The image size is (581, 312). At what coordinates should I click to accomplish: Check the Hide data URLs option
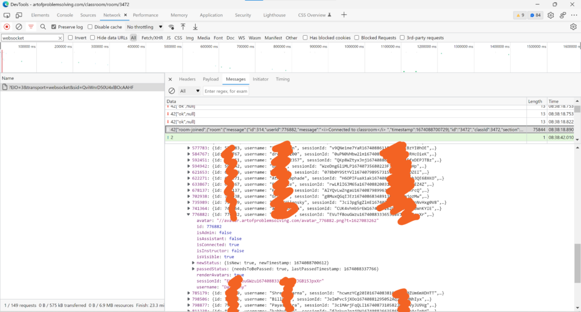pyautogui.click(x=94, y=38)
